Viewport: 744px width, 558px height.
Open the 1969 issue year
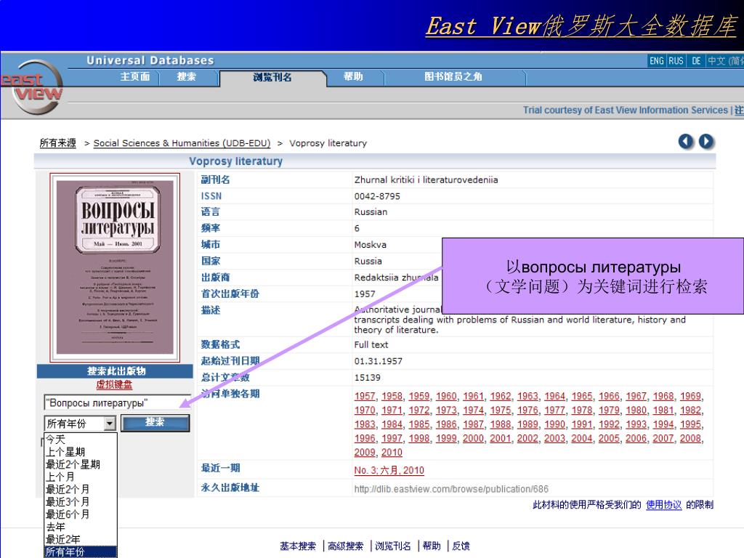point(690,396)
